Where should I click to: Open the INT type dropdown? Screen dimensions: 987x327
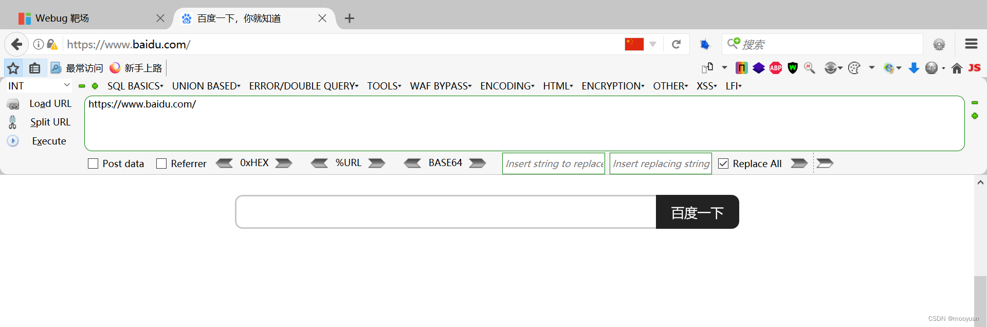tap(39, 86)
